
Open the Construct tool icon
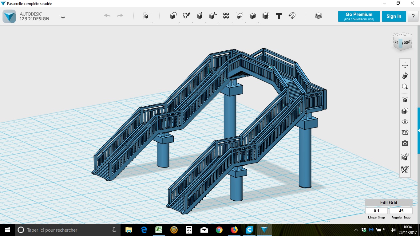pyautogui.click(x=200, y=16)
